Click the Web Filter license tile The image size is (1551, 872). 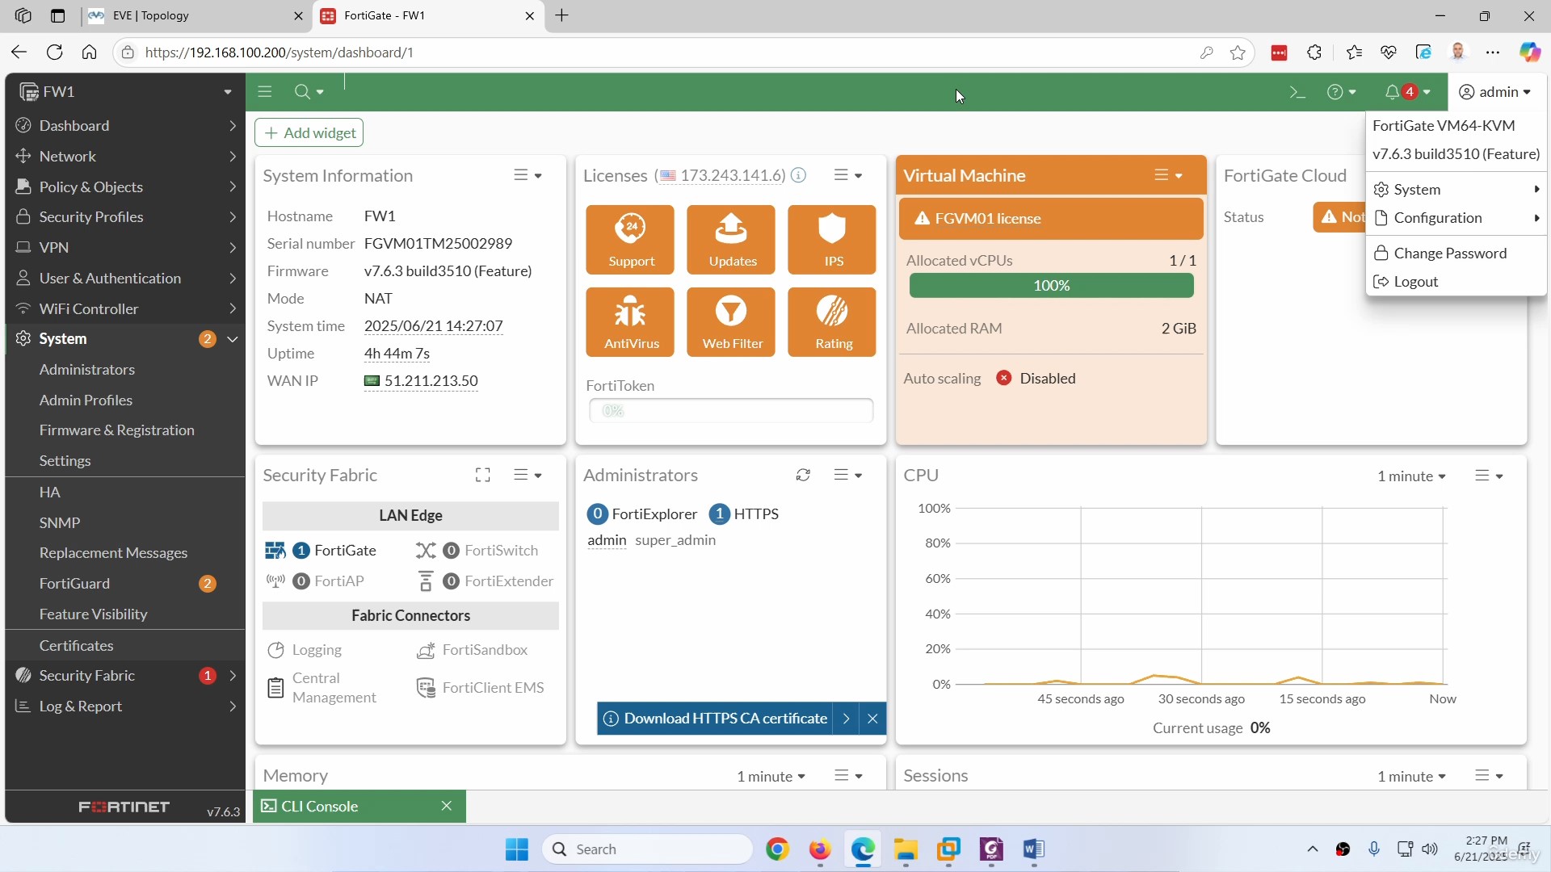tap(731, 322)
